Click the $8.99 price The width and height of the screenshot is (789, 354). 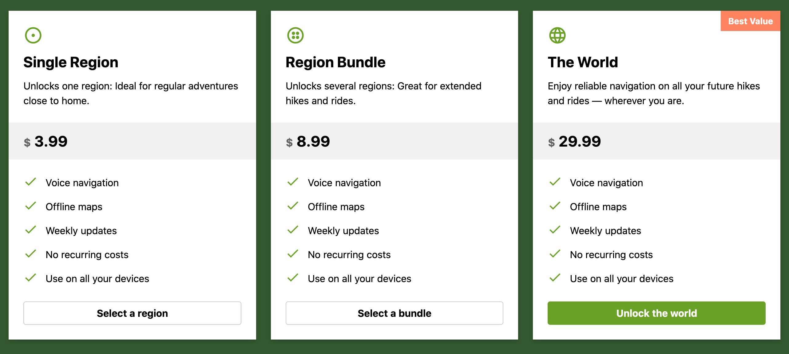point(308,142)
